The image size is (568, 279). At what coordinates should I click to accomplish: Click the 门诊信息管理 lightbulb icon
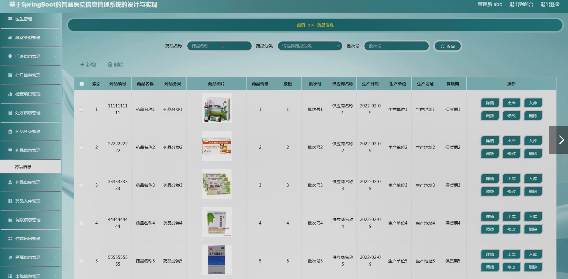point(10,56)
